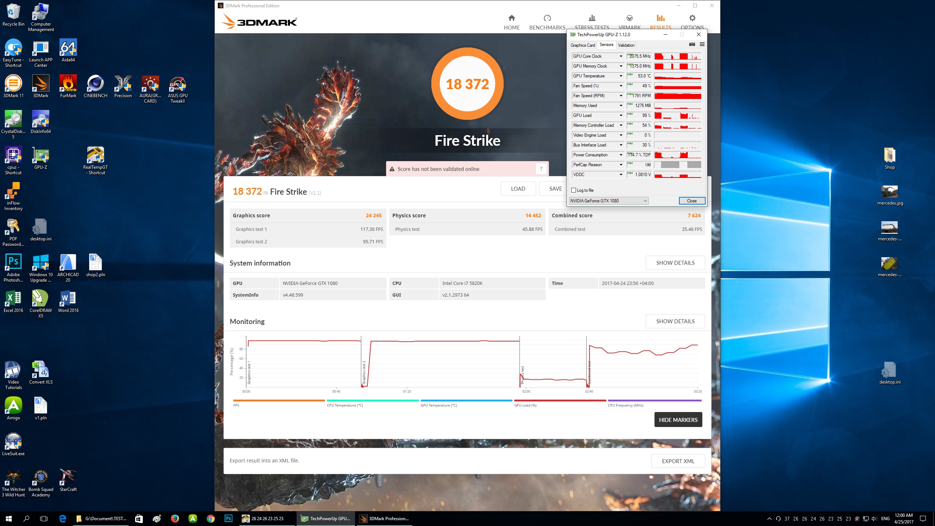Hide markers on the monitoring graph
Image resolution: width=935 pixels, height=526 pixels.
point(678,419)
